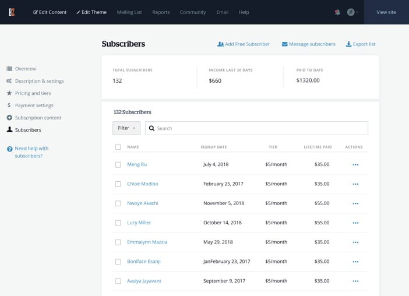Click the search magnifier icon
This screenshot has height=296, width=409.
[151, 128]
